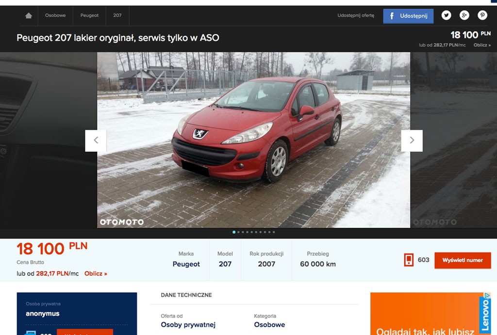Open Lenovo advertisement banner

pos(431,314)
